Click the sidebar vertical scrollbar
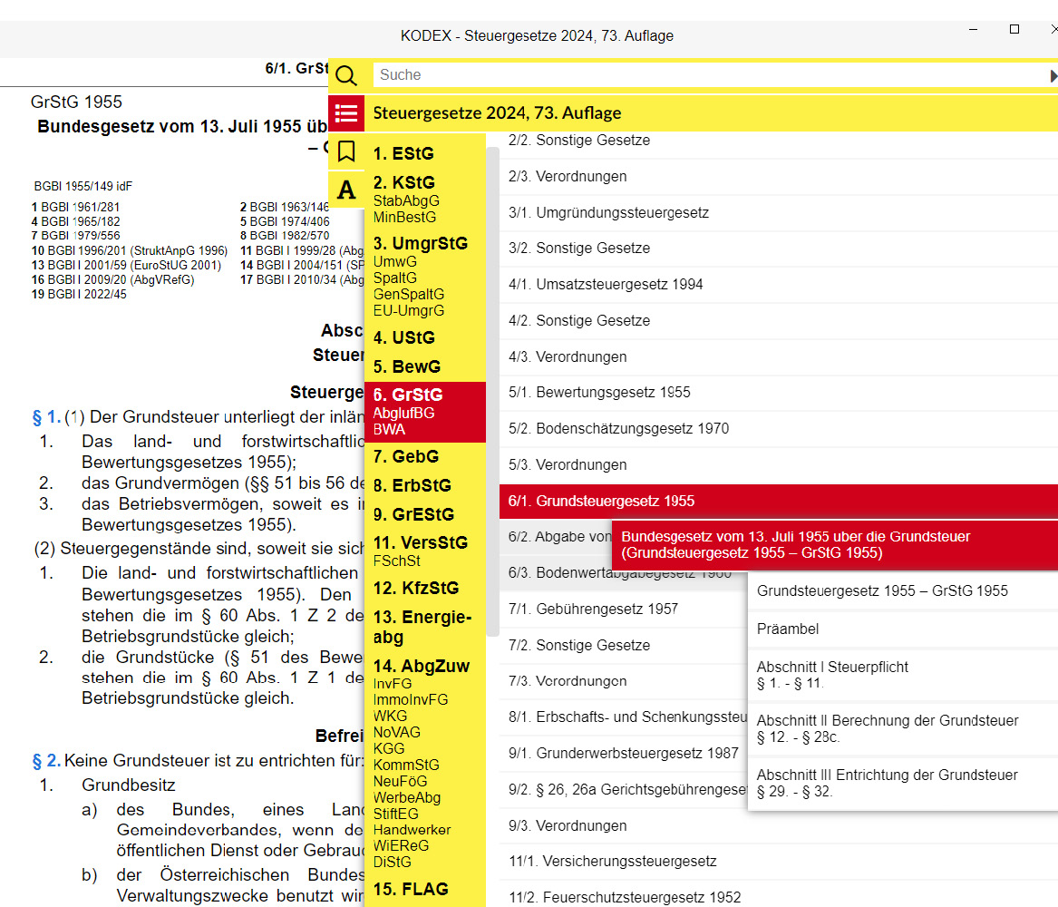Viewport: 1058px width, 907px height. tap(492, 392)
